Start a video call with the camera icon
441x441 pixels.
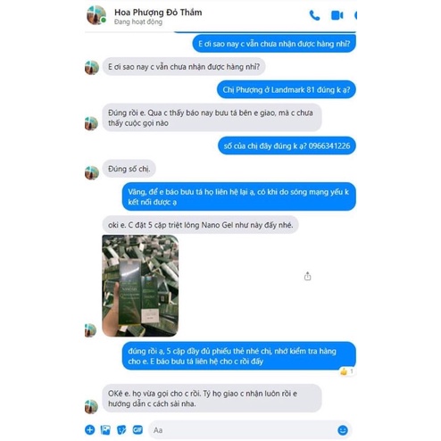pos(337,15)
